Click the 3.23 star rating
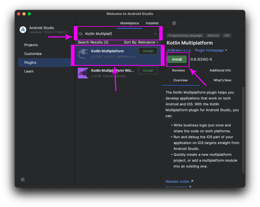Viewport: 260px width, 207px height. point(109,57)
